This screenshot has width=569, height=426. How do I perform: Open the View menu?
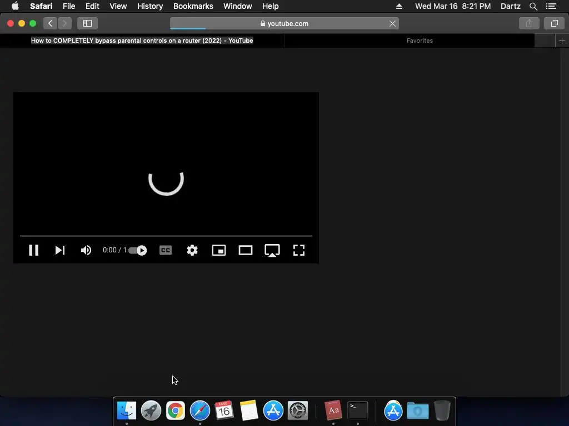(x=118, y=6)
